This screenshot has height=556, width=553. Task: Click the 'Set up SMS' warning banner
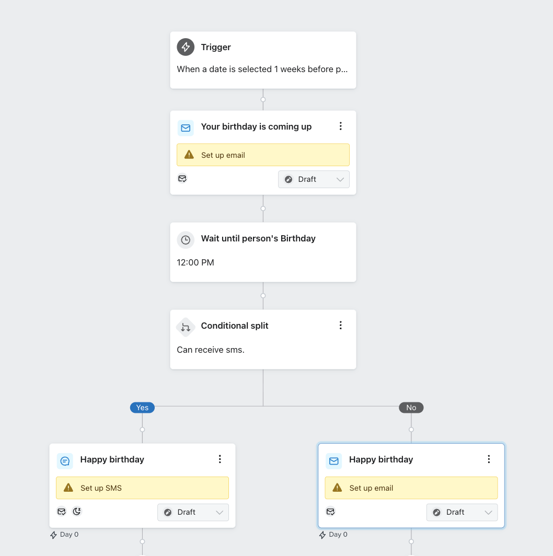click(142, 488)
